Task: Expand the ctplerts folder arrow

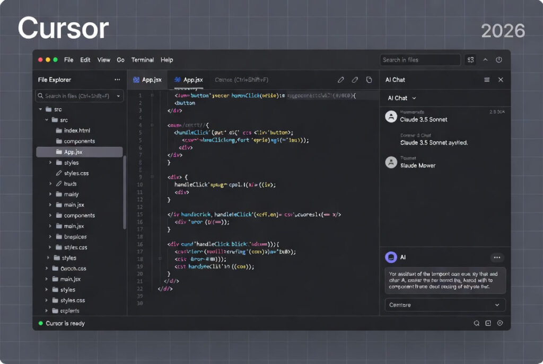Action: (47, 310)
